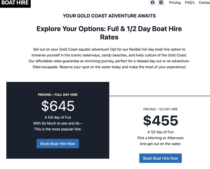Click 'And get out on the water' text
Viewport: 210px width, 169px height.
click(x=161, y=144)
